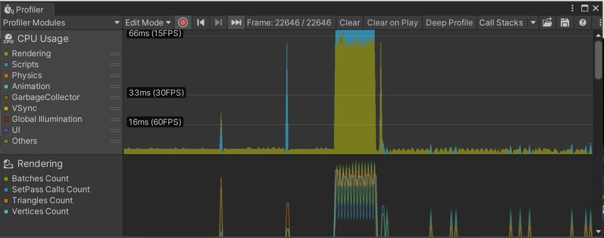Viewport: 604px width, 238px height.
Task: Save the current profiler data
Action: click(x=565, y=23)
